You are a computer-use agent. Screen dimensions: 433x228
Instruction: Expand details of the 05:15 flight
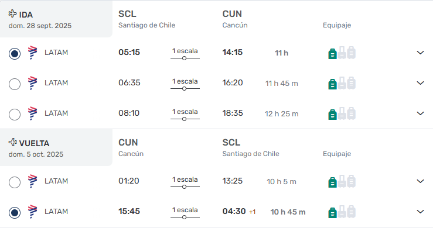tap(420, 53)
